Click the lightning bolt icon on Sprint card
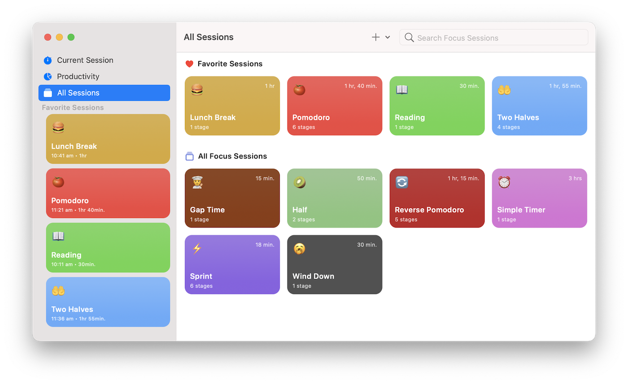The height and width of the screenshot is (384, 628). (197, 248)
